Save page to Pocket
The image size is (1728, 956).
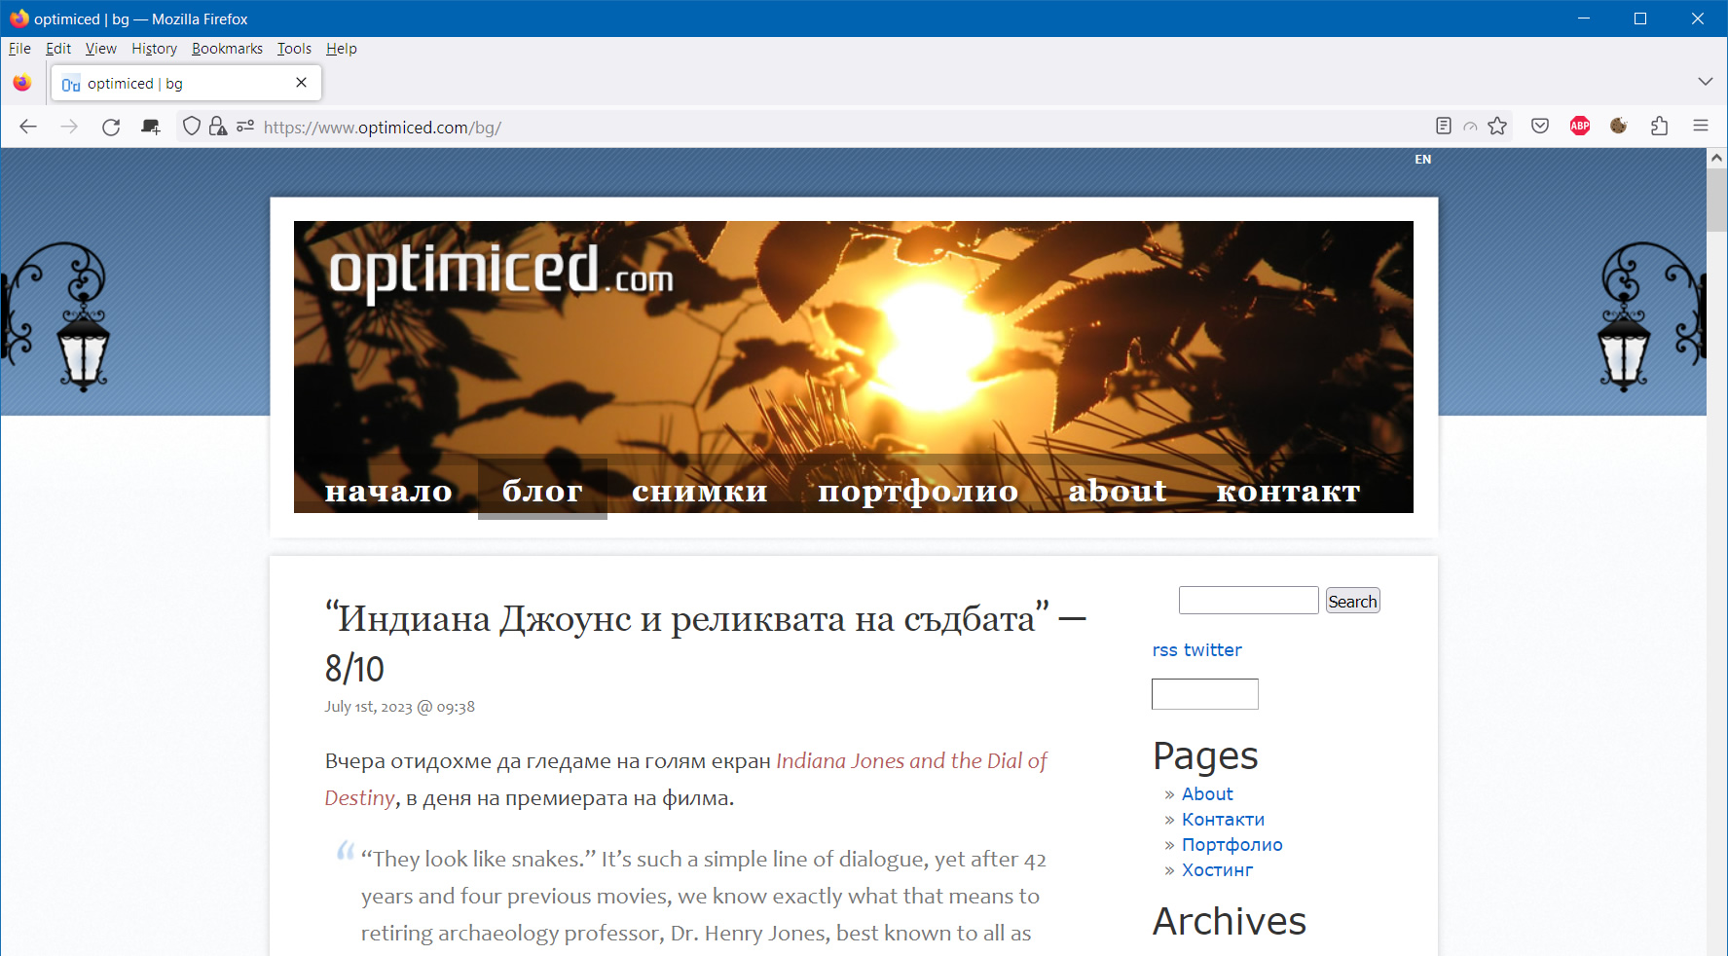[x=1540, y=126]
